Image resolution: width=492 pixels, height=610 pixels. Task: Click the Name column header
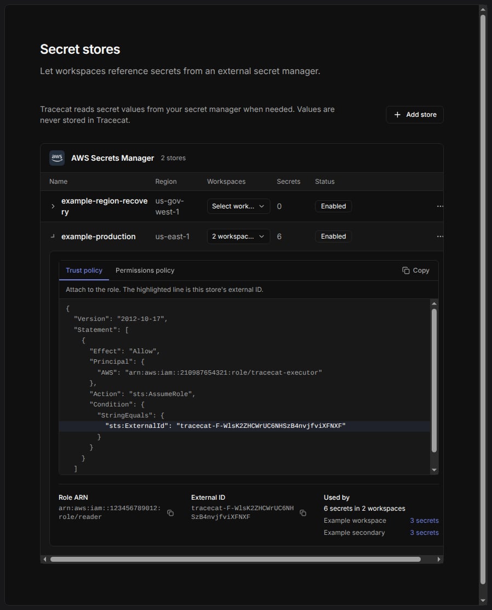[x=58, y=182]
